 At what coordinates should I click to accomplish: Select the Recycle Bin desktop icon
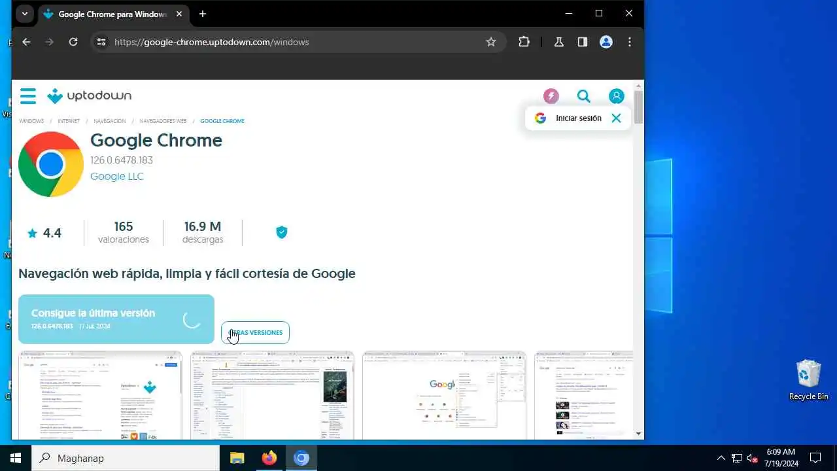coord(808,381)
